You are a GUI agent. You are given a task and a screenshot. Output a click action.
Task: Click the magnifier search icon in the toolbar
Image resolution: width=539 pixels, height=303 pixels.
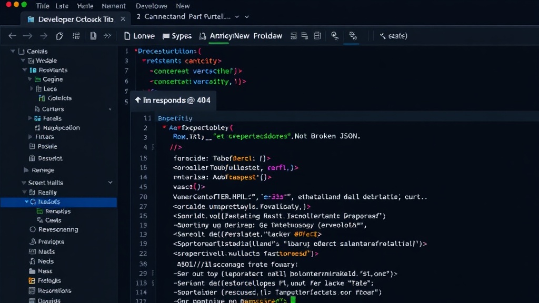tap(334, 36)
